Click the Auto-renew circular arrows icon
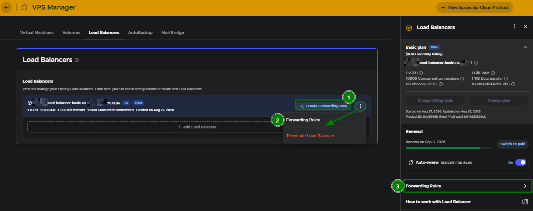The height and width of the screenshot is (211, 533). (x=411, y=162)
